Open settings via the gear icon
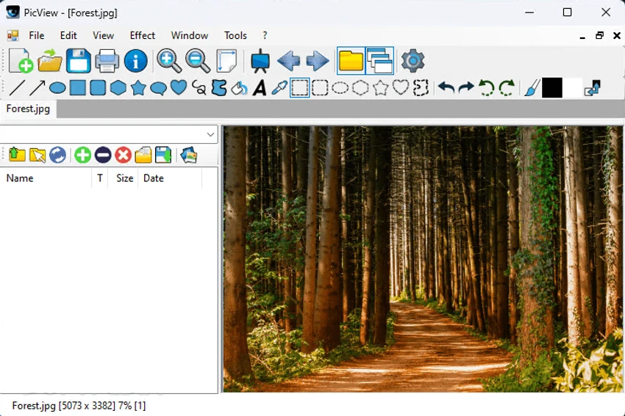 (413, 61)
